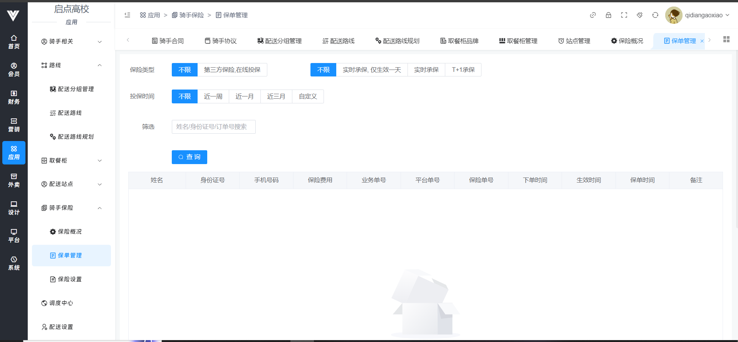The image size is (738, 342).
Task: Click the lock screen icon in header
Action: coord(608,15)
